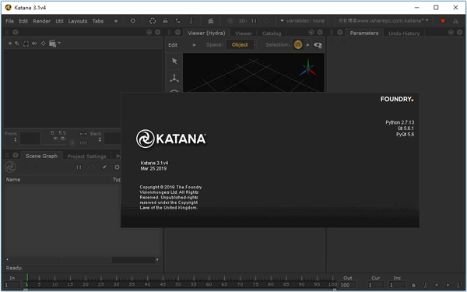Open the Tabs menu

coord(98,21)
